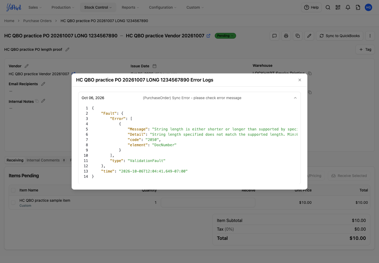The image size is (379, 263).
Task: Click the error code "2050" value
Action: (152, 140)
